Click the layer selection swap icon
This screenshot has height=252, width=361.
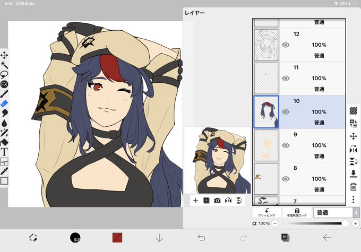[x=354, y=124]
